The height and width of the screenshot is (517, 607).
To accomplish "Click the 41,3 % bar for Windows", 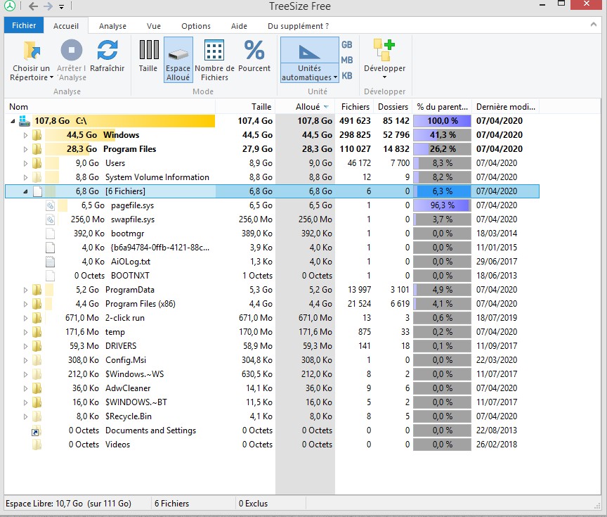I will coord(442,135).
